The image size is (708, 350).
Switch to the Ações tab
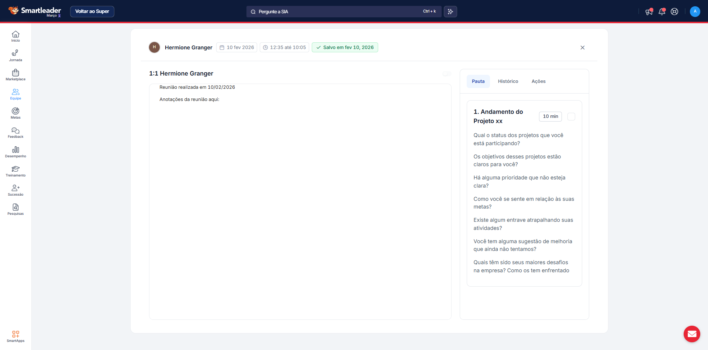(x=538, y=81)
